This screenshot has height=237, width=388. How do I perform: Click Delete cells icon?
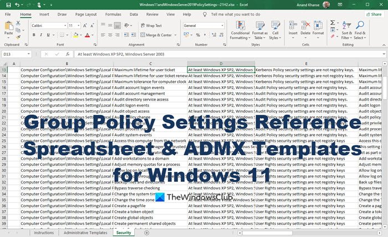(x=305, y=25)
